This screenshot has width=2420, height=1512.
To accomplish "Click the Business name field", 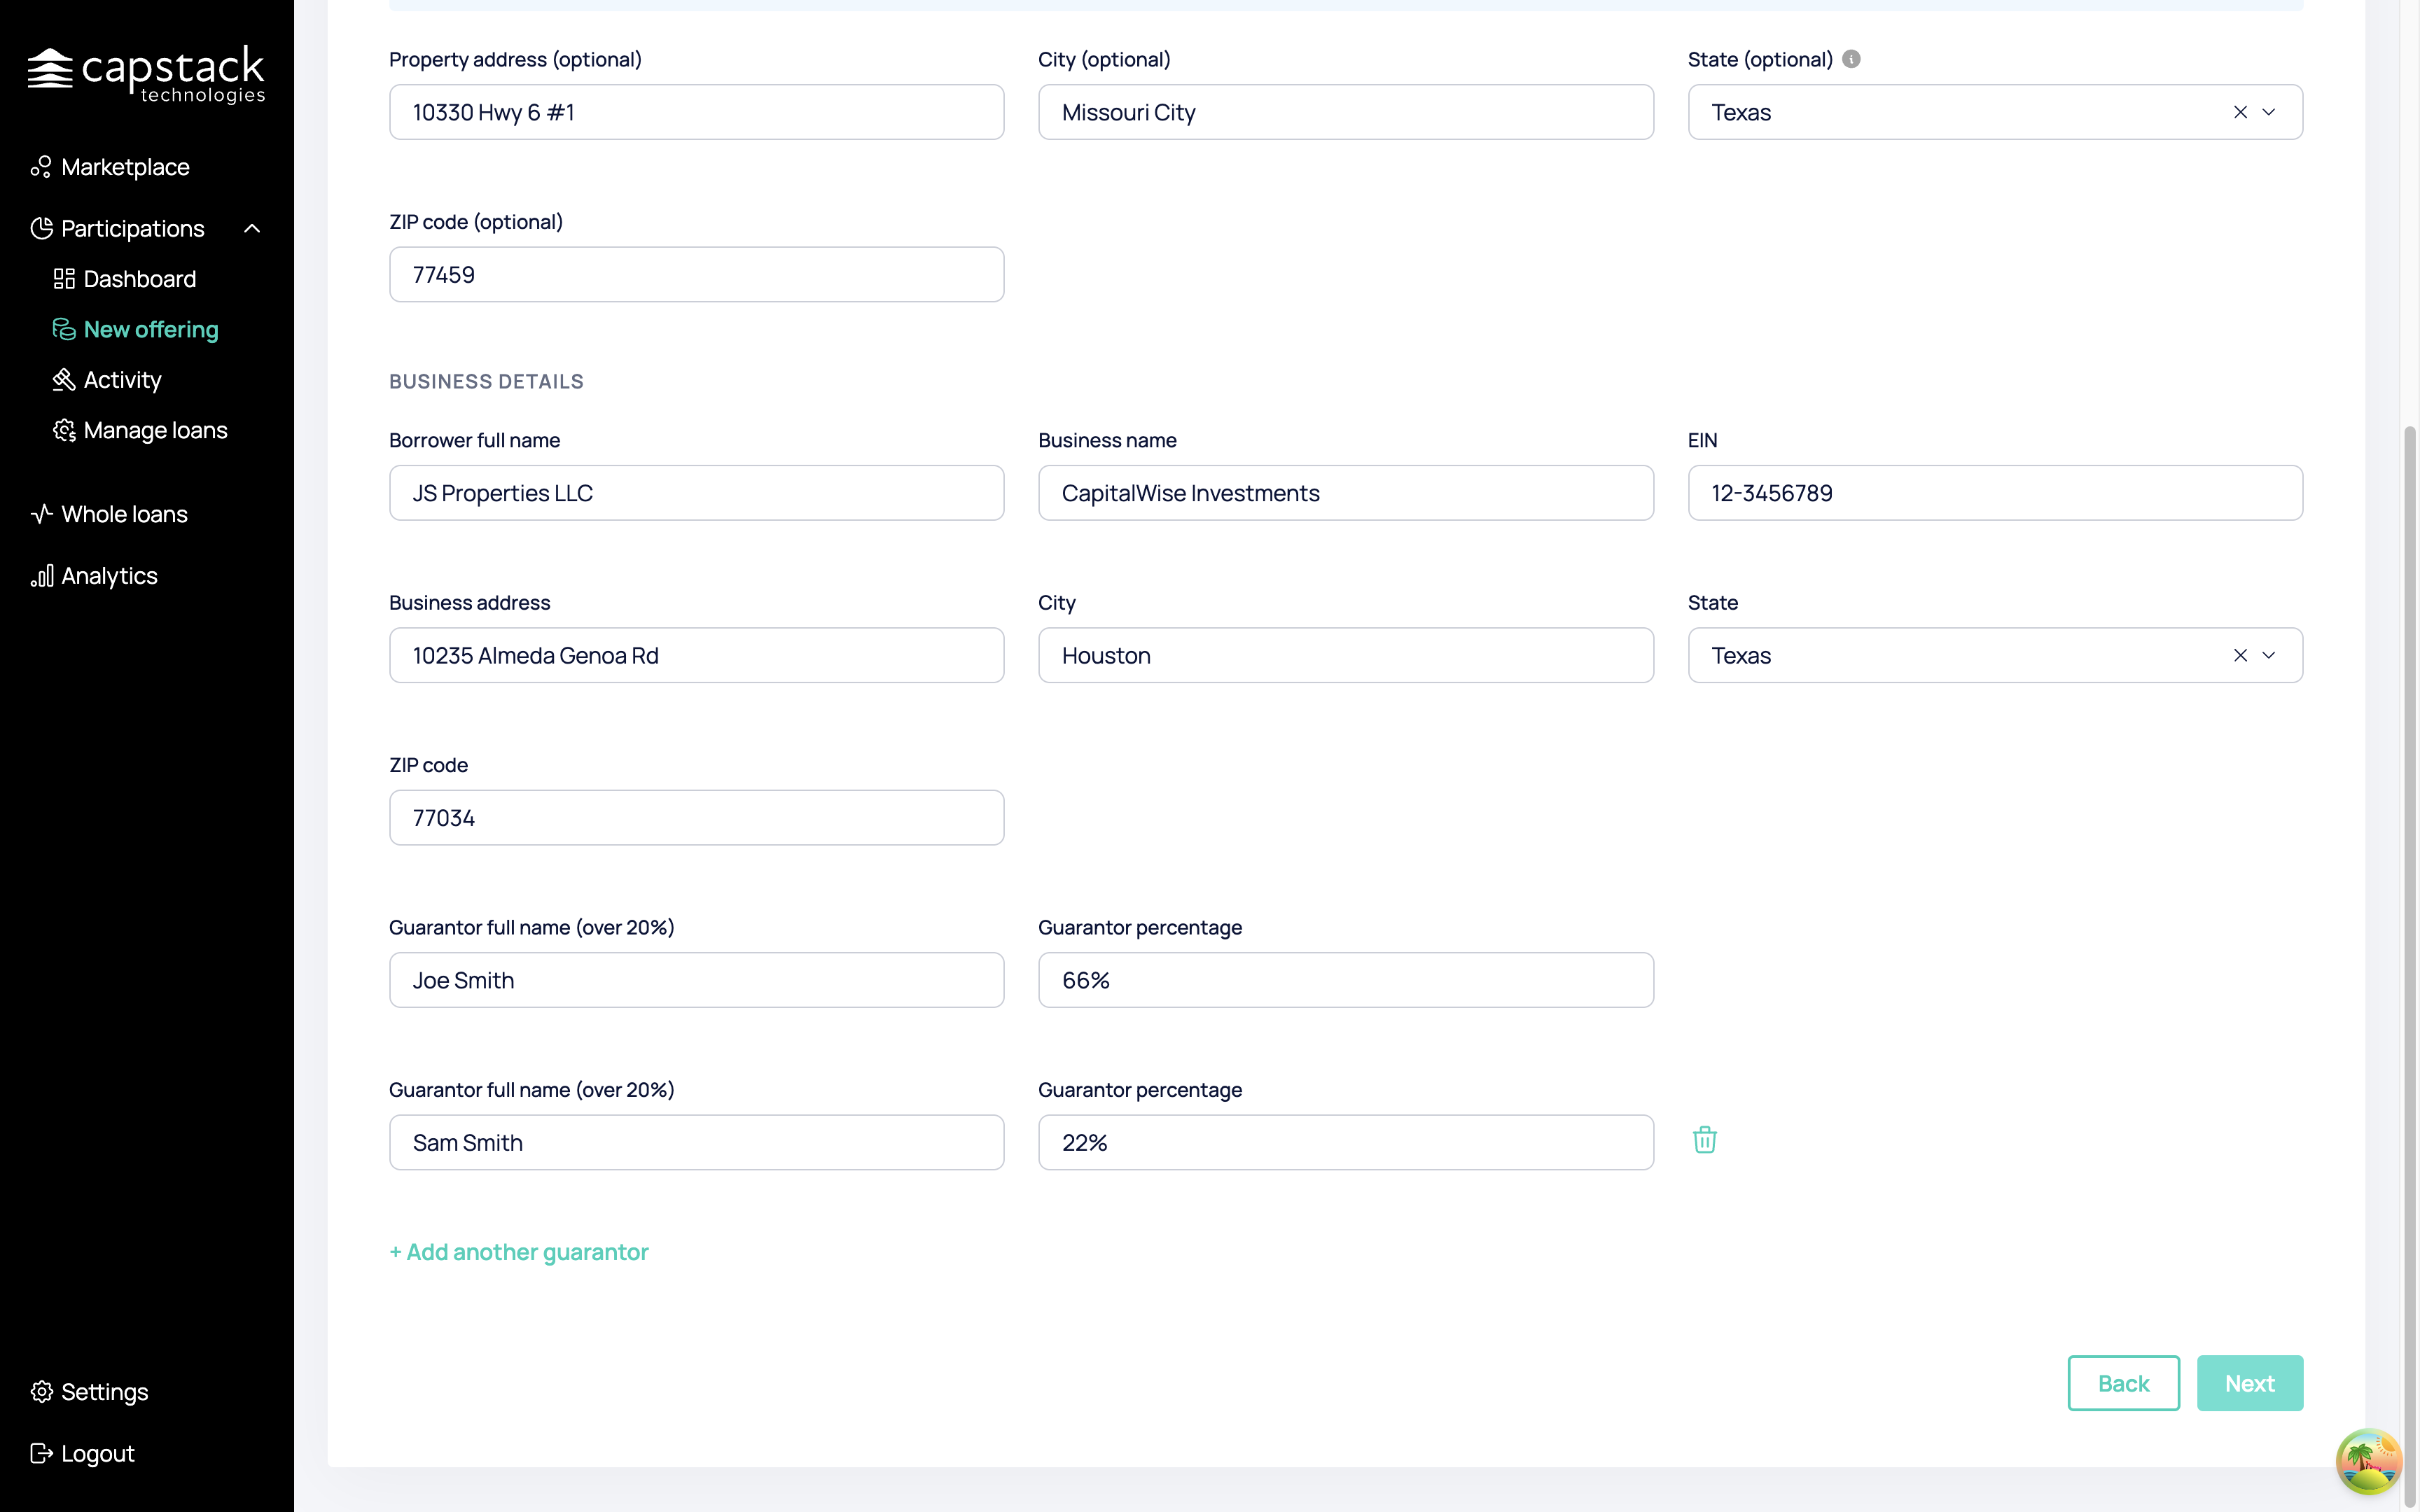I will (1346, 493).
